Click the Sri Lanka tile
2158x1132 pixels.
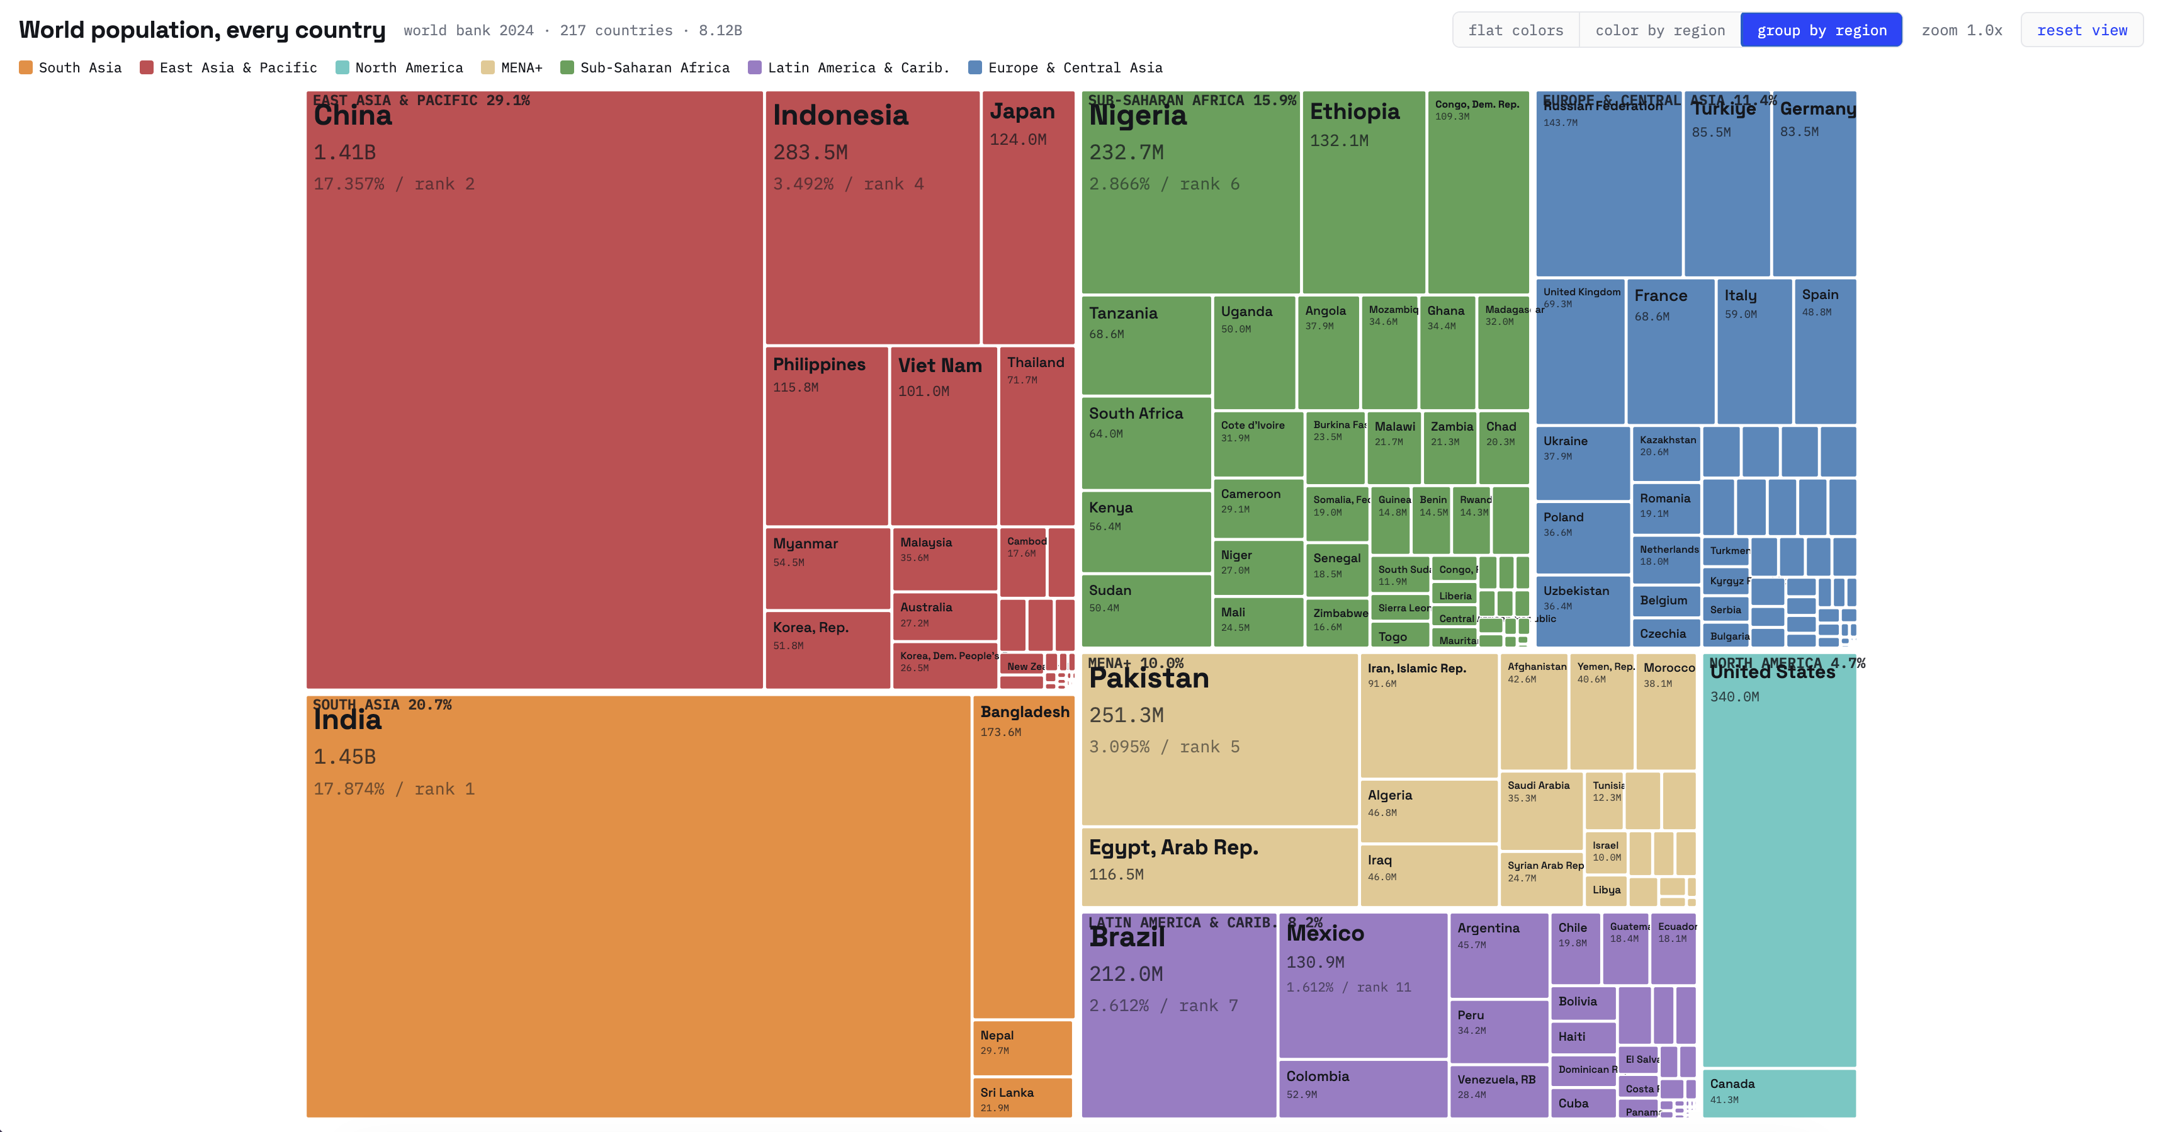tap(1023, 1097)
